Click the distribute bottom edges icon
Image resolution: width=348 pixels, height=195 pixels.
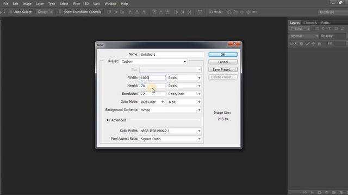[167, 12]
